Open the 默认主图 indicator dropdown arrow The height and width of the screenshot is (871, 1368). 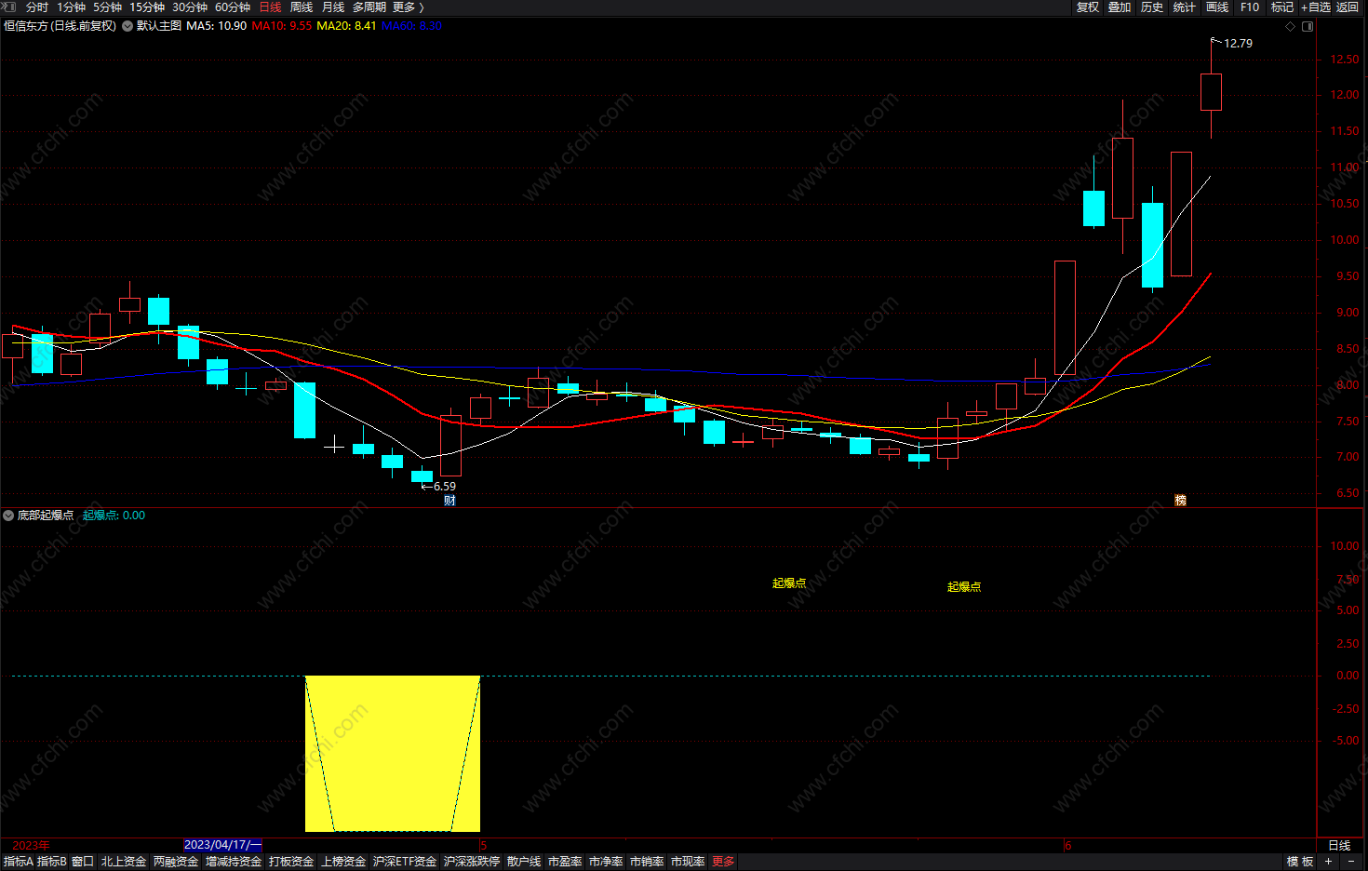127,26
